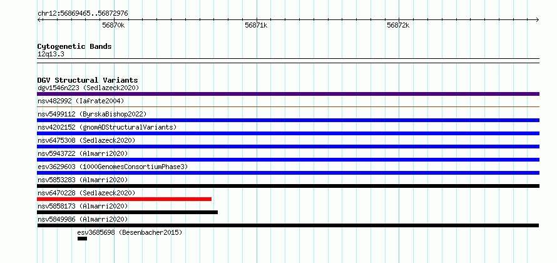Viewport: 557px width, 263px height.
Task: Click the DGV Structural Variants track title
Action: (88, 80)
